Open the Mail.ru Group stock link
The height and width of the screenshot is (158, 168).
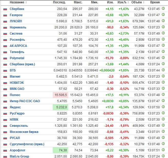(x=19, y=156)
